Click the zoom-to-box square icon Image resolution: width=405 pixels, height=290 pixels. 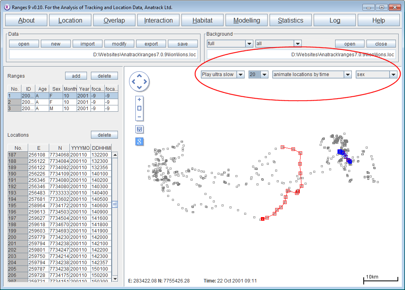click(x=139, y=108)
